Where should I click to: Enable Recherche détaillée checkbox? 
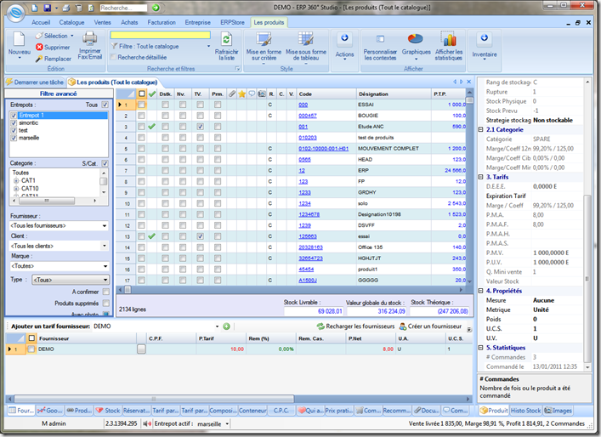(113, 57)
